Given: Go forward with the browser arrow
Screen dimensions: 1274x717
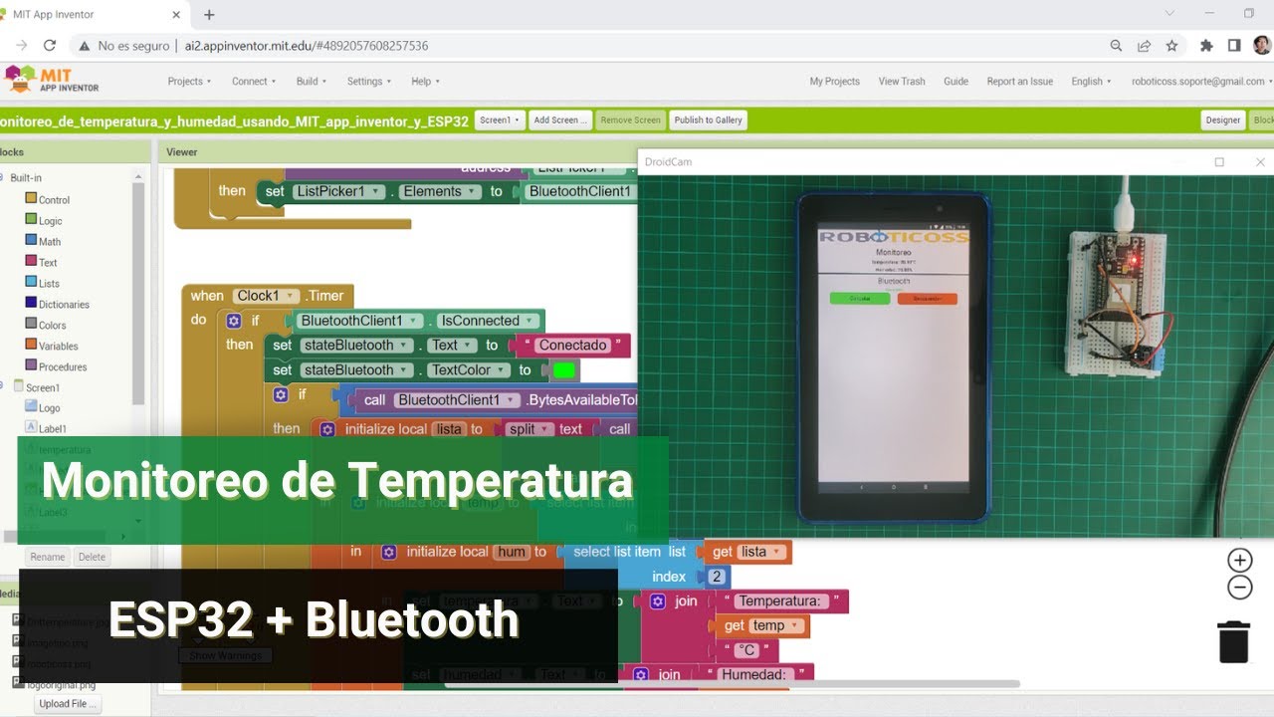Looking at the screenshot, I should pos(22,45).
